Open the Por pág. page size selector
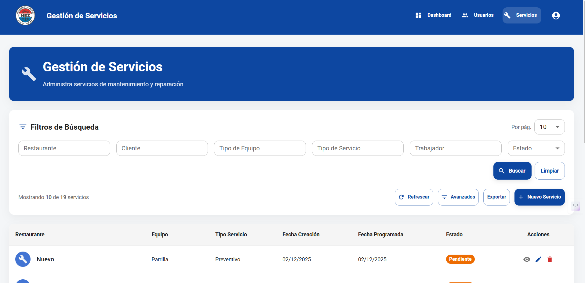The height and width of the screenshot is (283, 585). (549, 127)
